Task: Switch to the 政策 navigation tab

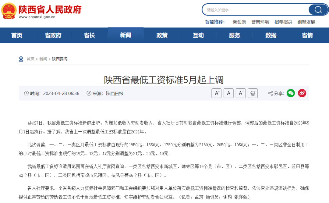Action: pyautogui.click(x=162, y=35)
